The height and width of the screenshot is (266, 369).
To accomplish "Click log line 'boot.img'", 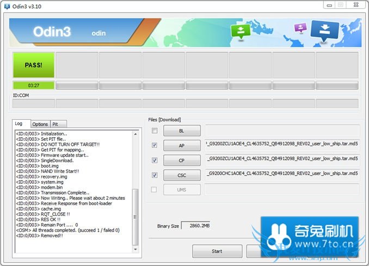I will pyautogui.click(x=37, y=166).
